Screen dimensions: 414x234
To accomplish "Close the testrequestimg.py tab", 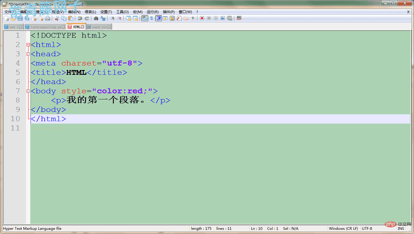I will (x=64, y=27).
